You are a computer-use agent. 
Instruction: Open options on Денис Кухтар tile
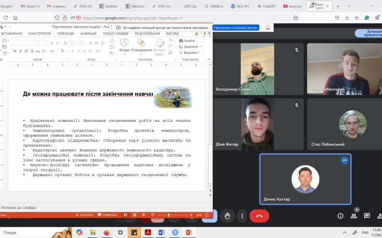344,160
